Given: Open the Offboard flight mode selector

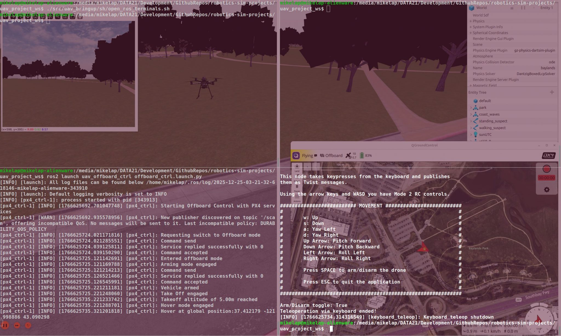Looking at the screenshot, I should click(331, 156).
